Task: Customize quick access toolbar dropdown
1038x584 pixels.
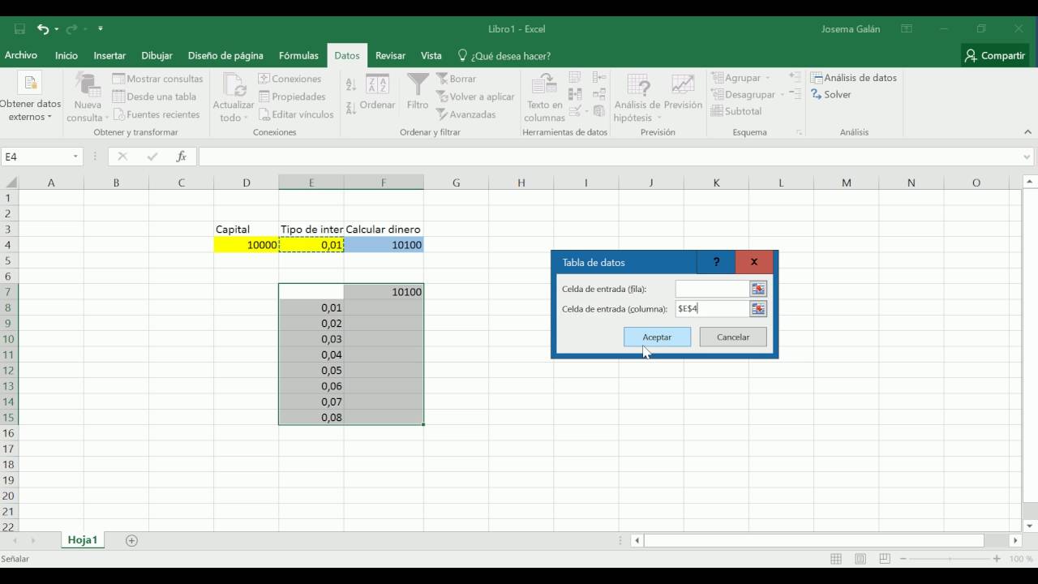Action: coord(101,29)
